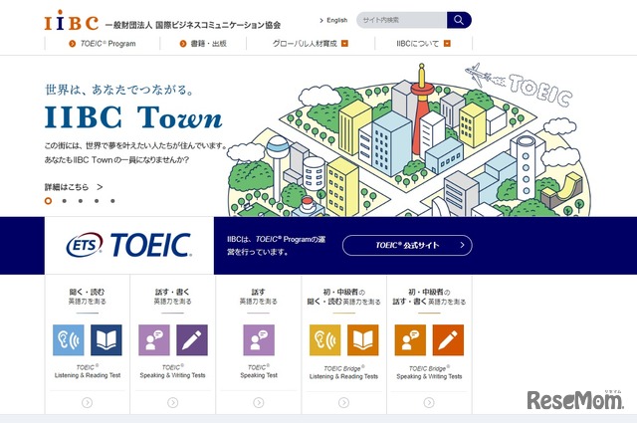Open TOEIC Bridge Speaking & Writing Tests link

click(429, 372)
